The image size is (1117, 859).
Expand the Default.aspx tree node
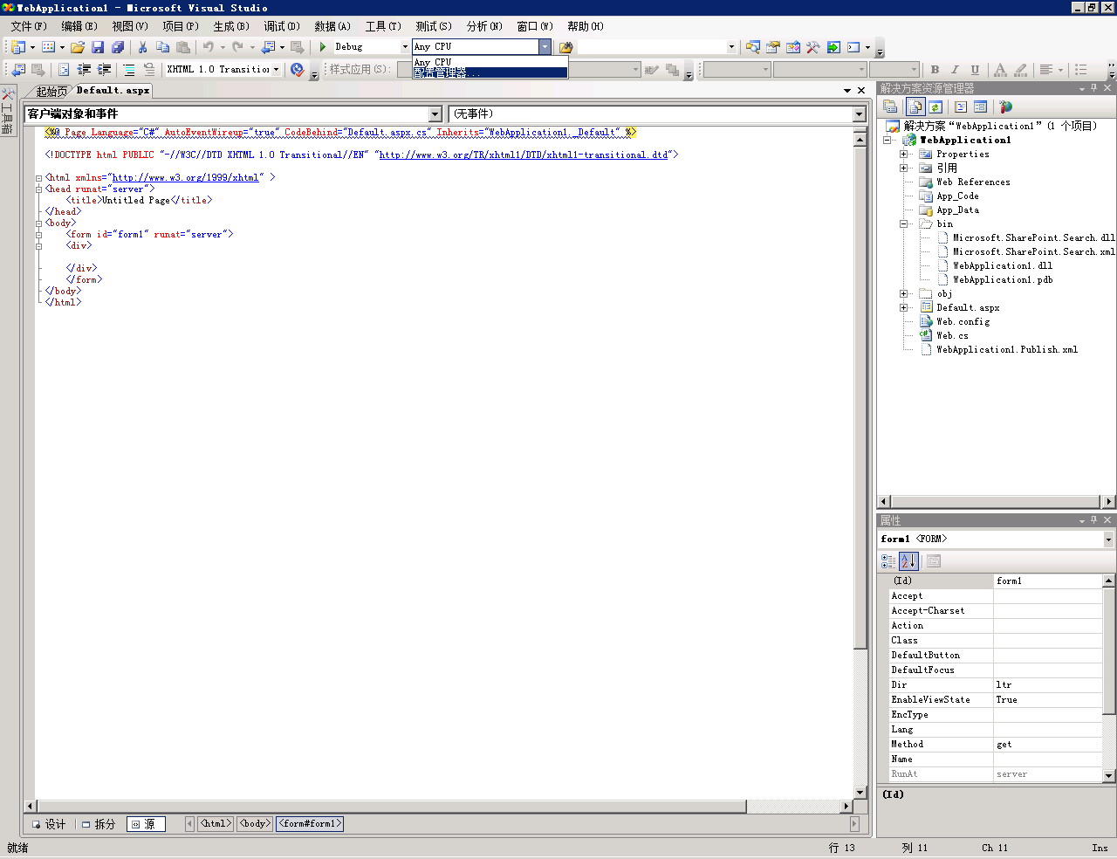click(x=904, y=307)
